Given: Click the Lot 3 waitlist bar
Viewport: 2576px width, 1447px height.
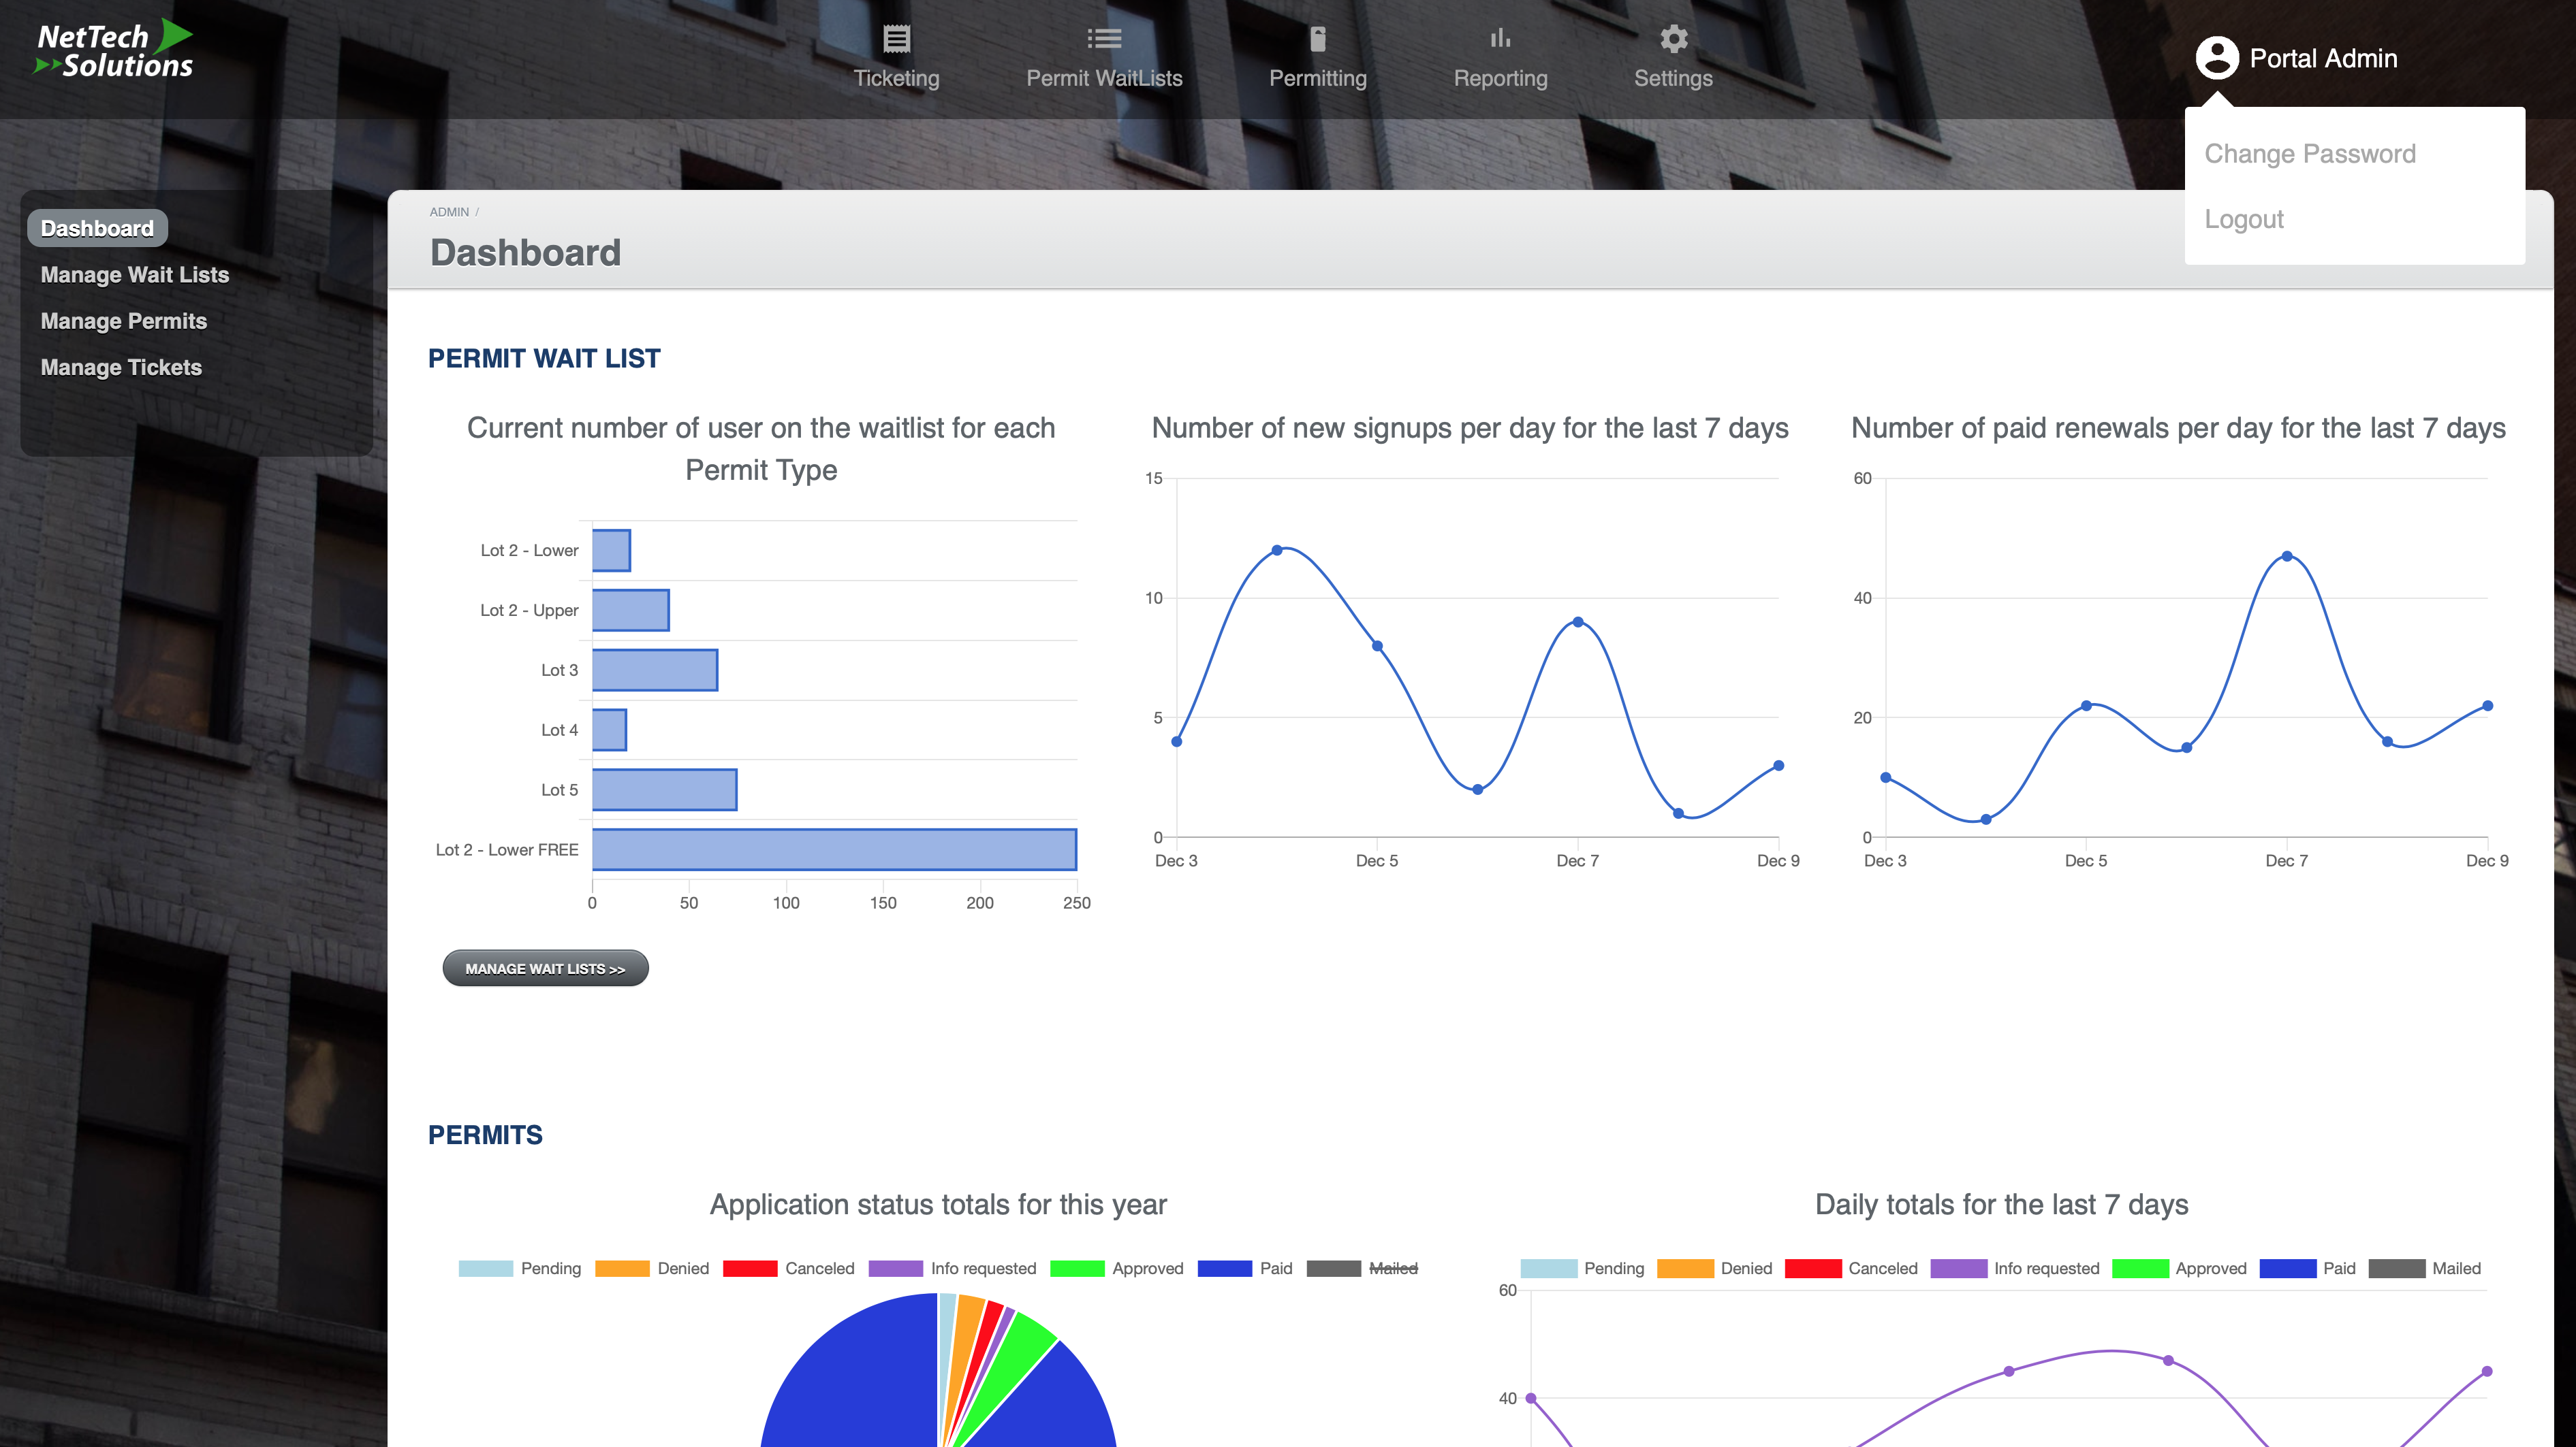Looking at the screenshot, I should coord(655,670).
